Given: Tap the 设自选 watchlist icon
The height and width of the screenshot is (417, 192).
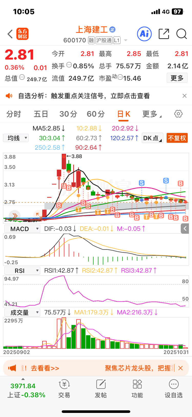Looking at the screenshot, I should pos(174,389).
